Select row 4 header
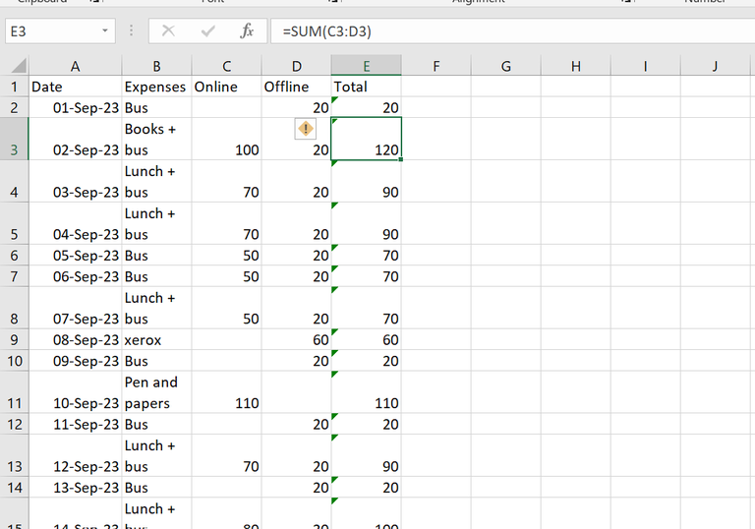The width and height of the screenshot is (755, 529). pyautogui.click(x=14, y=182)
